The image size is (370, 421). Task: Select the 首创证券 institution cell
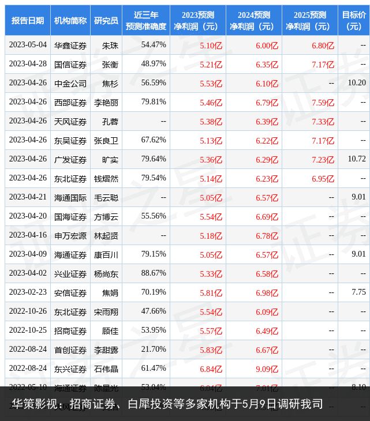pyautogui.click(x=70, y=350)
